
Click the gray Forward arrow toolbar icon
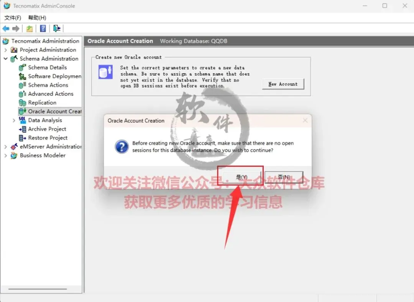16,28
